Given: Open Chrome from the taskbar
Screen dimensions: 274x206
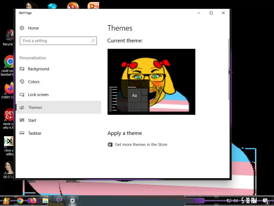Looking at the screenshot, I should click(20, 201).
